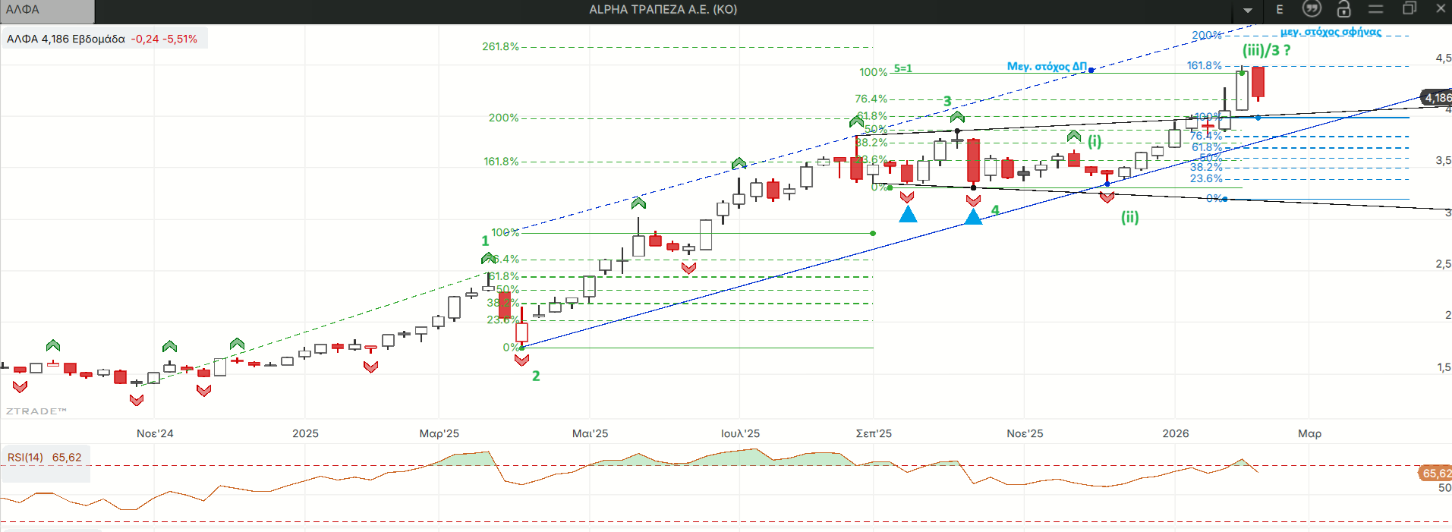Viewport: 1452px width, 532px height.
Task: Toggle the padlock lock icon
Action: coord(1343,9)
